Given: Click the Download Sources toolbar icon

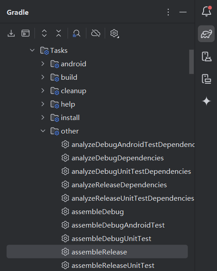Looking at the screenshot, I should tap(11, 33).
